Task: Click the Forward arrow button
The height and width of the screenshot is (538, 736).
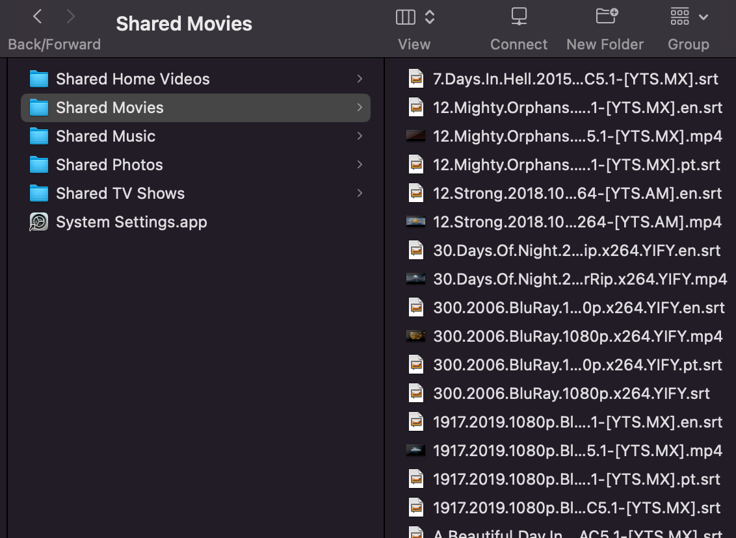Action: click(71, 17)
